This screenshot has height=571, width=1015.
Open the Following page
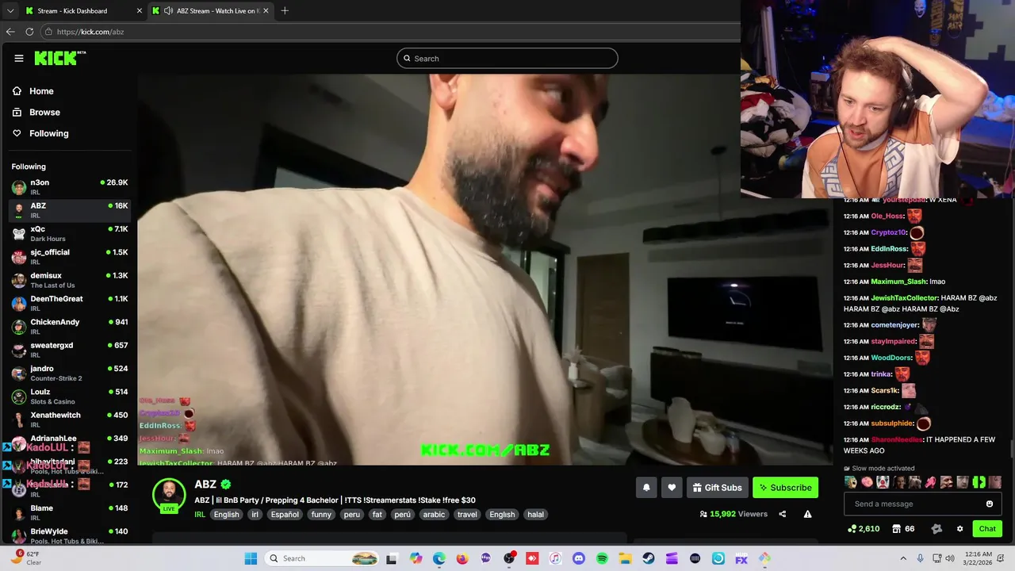point(48,133)
